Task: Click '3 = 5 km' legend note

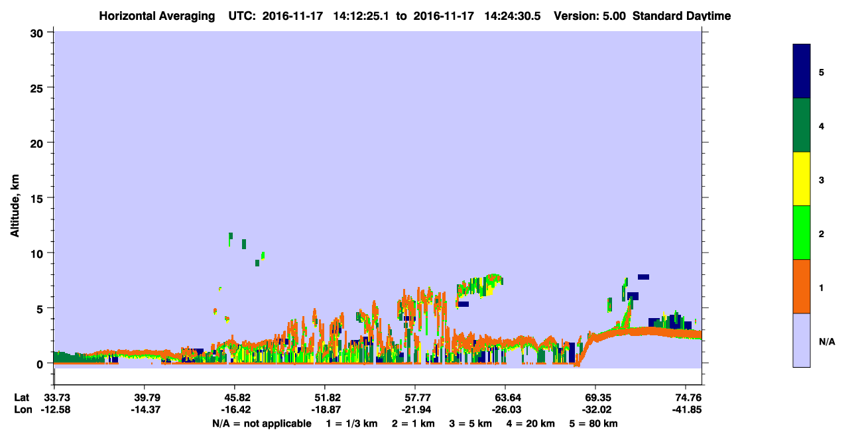Action: click(x=472, y=423)
